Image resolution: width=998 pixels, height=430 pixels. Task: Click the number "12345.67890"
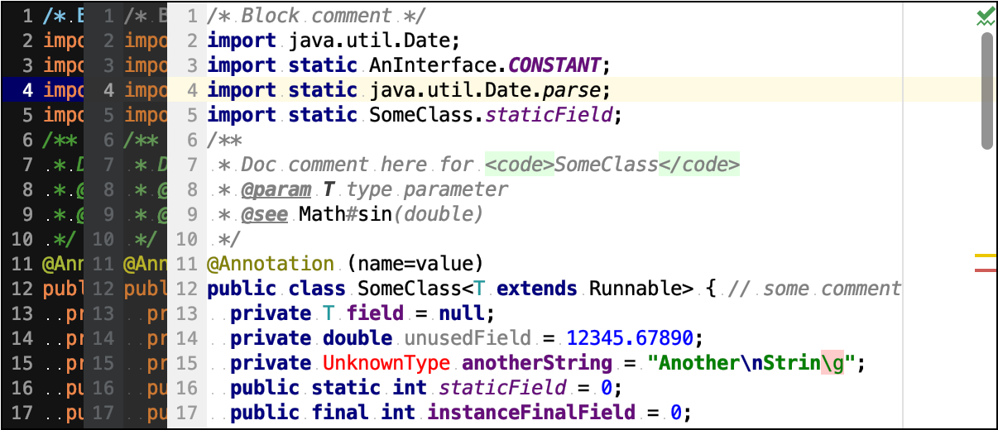click(x=630, y=338)
